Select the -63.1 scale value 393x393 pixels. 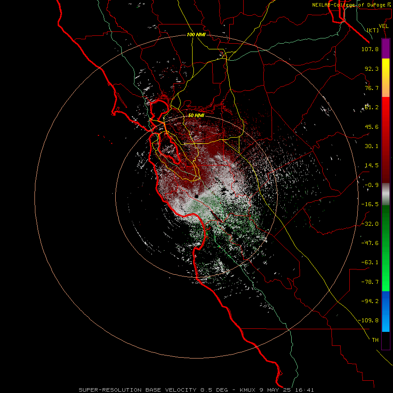tap(370, 262)
